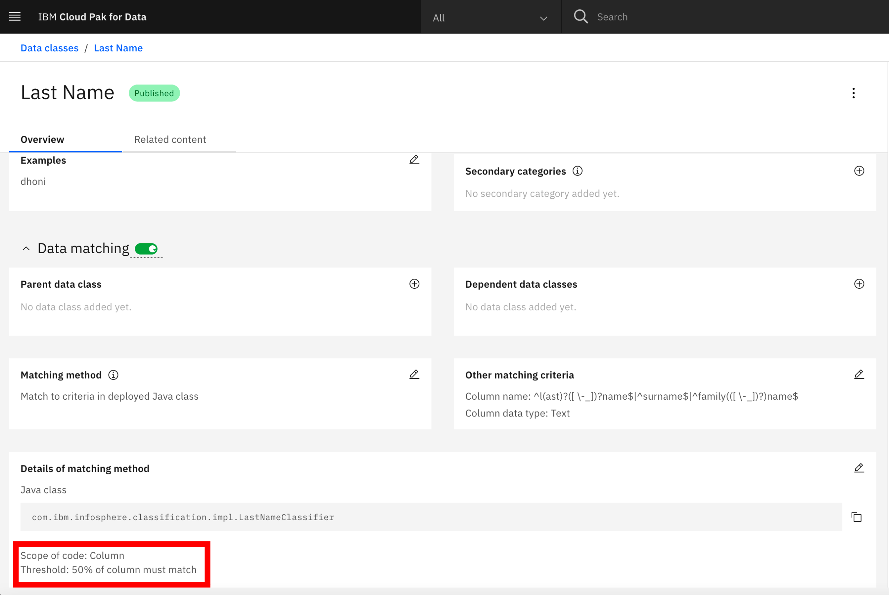Edit the Matching method
889x596 pixels.
coord(414,374)
